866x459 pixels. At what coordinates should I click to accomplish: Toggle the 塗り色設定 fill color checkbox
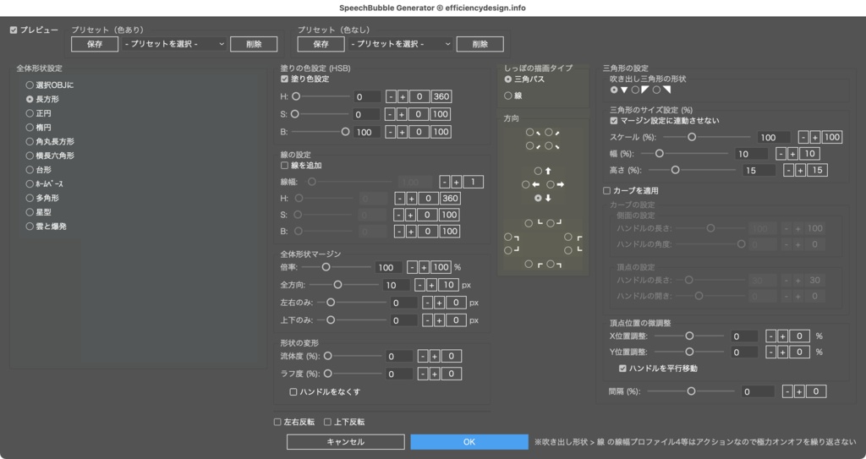point(284,79)
